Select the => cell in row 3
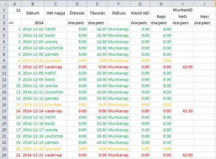This screenshot has height=159, width=216. coord(15,23)
